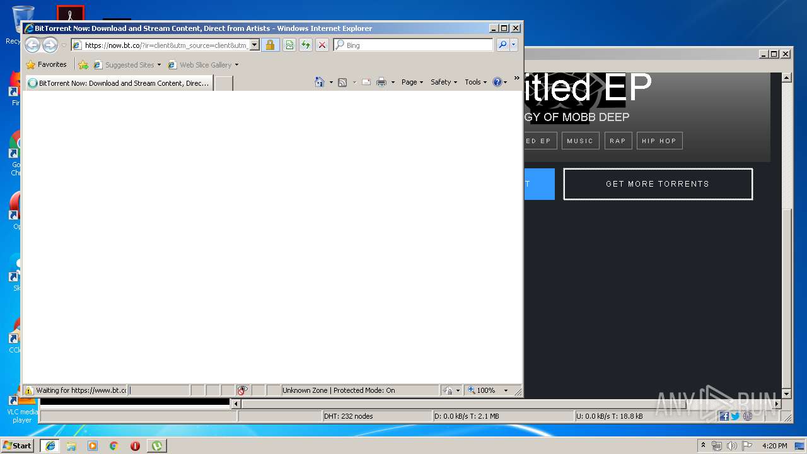Open a new blank tab
The height and width of the screenshot is (454, 807).
(224, 83)
